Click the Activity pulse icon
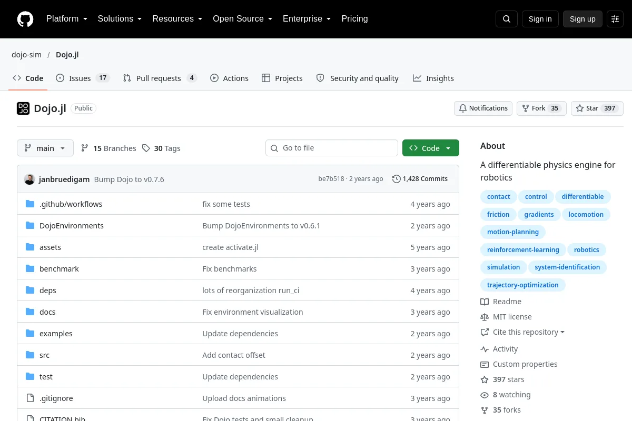This screenshot has width=632, height=421. (485, 349)
